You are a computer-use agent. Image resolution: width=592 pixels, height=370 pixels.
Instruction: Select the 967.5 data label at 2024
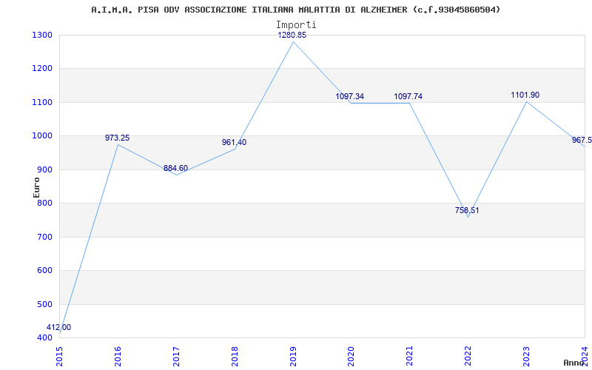pos(582,140)
